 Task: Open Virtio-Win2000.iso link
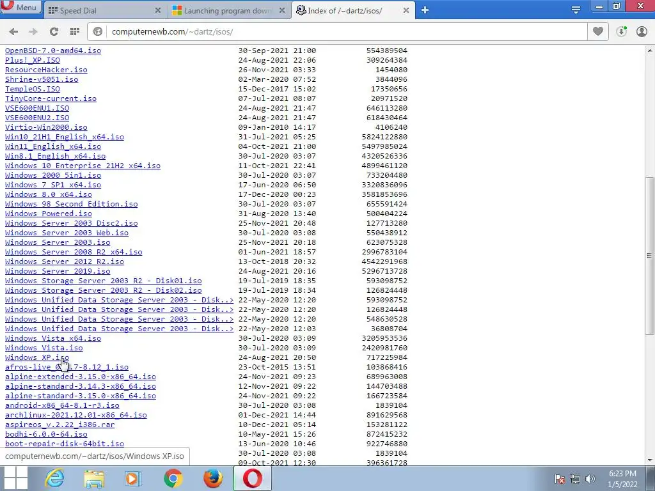tap(46, 127)
